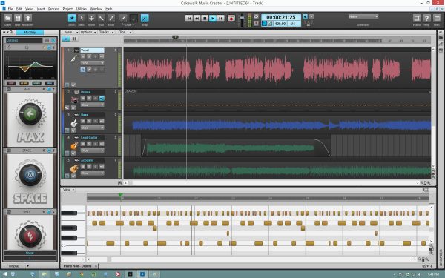Click the pink Vocal audio waveform clip
Screen dimensions: 445x278
point(278,70)
